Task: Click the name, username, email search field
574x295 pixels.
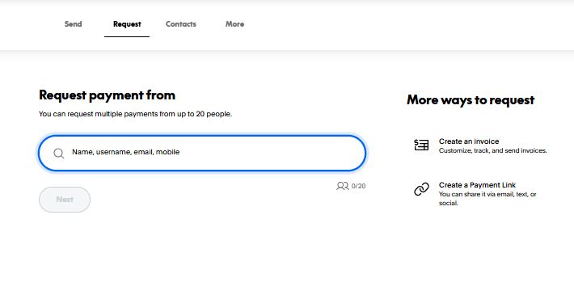Action: pos(202,153)
